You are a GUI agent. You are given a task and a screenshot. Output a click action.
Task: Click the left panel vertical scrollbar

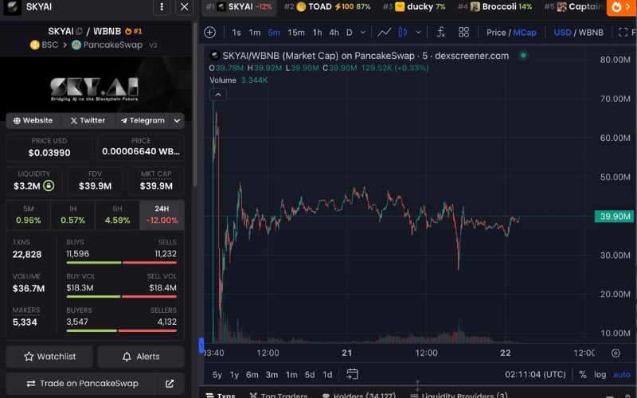coord(195,103)
